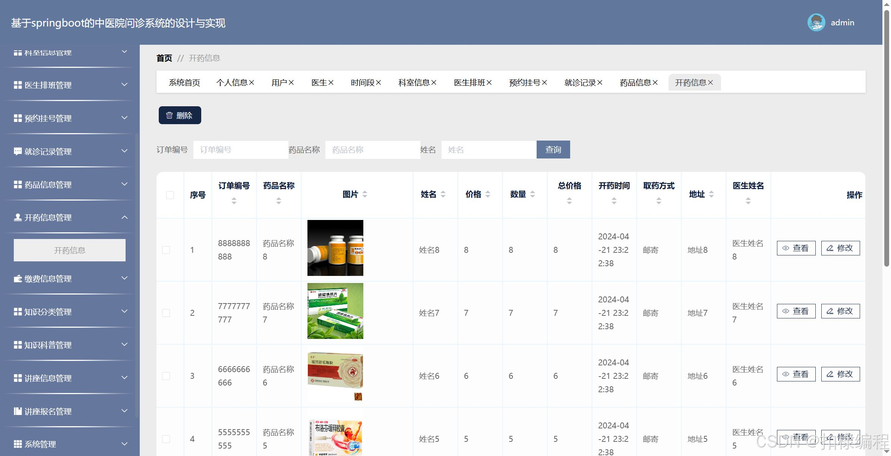891x456 pixels.
Task: Click sort icon next to 姓名 header
Action: [443, 194]
